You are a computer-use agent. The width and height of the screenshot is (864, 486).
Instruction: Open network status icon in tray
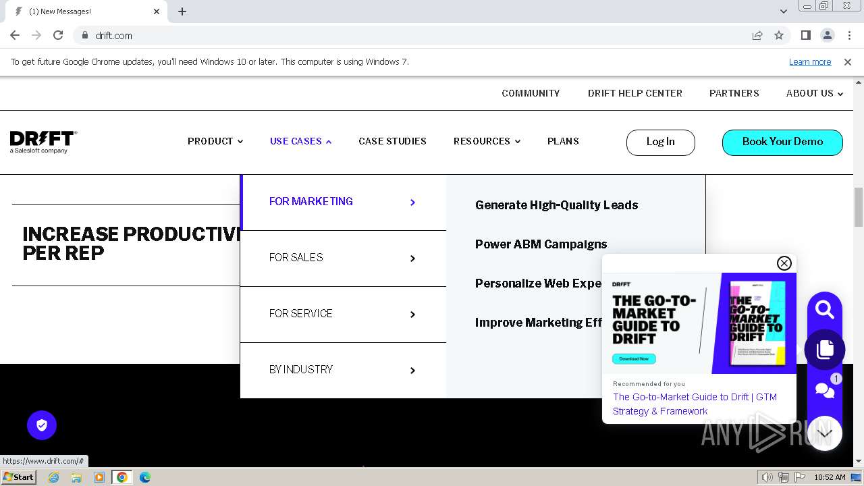coord(784,477)
